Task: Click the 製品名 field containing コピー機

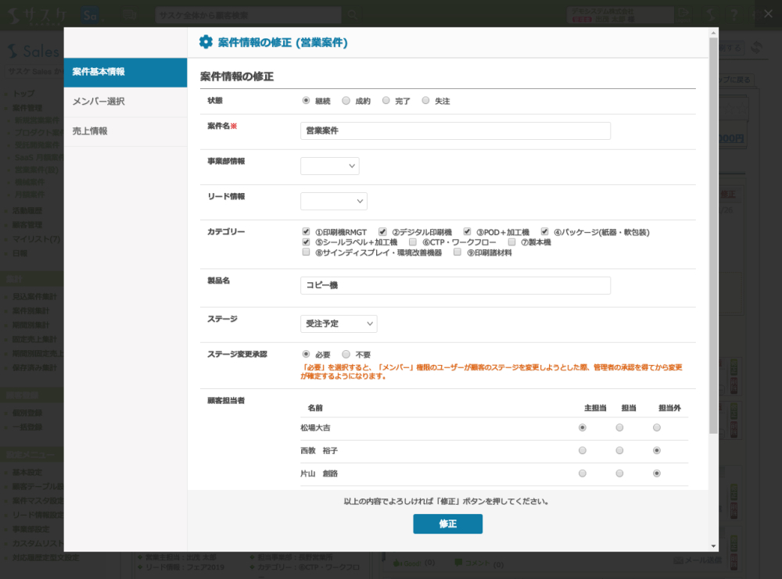Action: (x=455, y=286)
